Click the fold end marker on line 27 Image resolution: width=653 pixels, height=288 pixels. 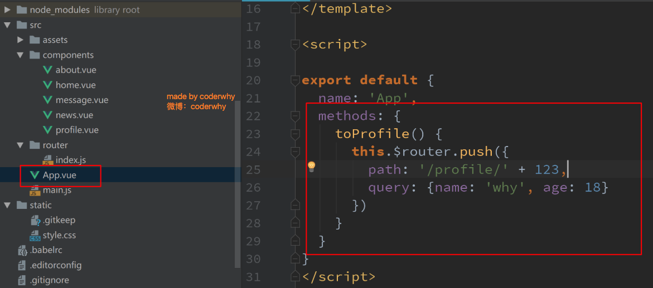tap(295, 206)
